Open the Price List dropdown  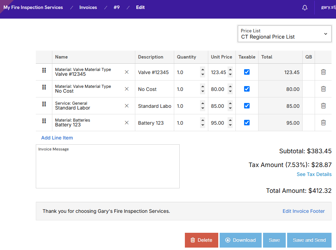[x=285, y=34]
